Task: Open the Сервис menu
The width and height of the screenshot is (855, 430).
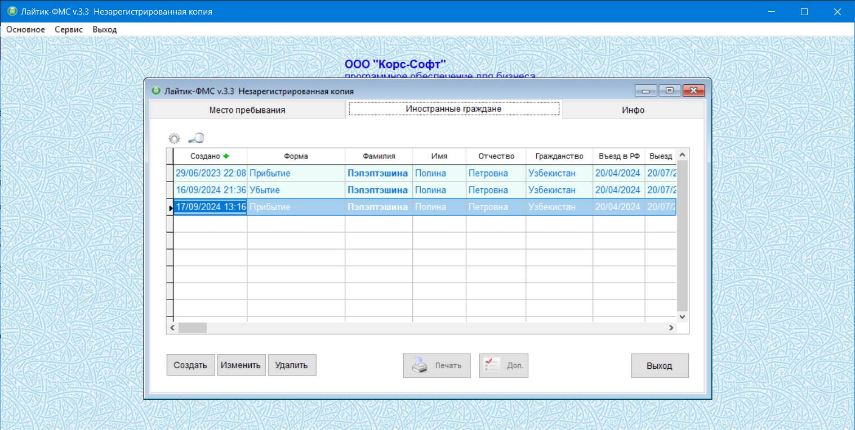Action: (x=69, y=29)
